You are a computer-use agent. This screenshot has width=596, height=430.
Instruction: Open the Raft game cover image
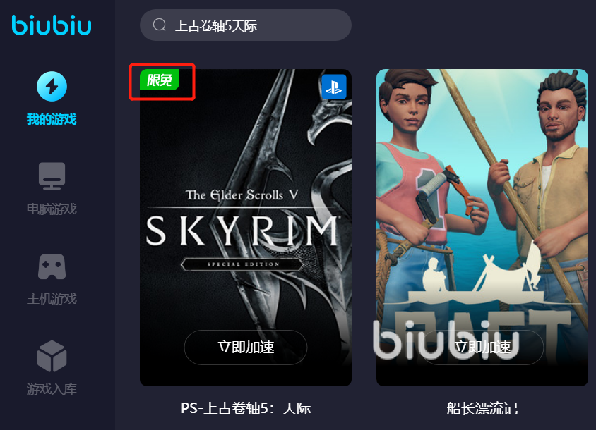tap(482, 228)
